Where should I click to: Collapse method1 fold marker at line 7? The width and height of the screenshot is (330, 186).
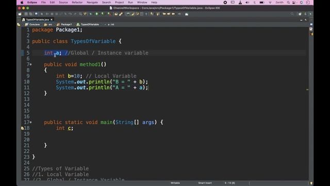(x=31, y=64)
